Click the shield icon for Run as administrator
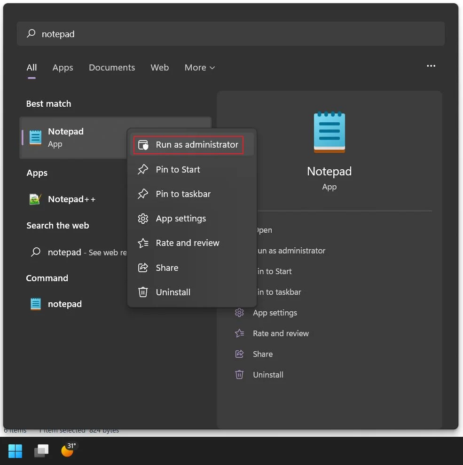 [x=143, y=145]
